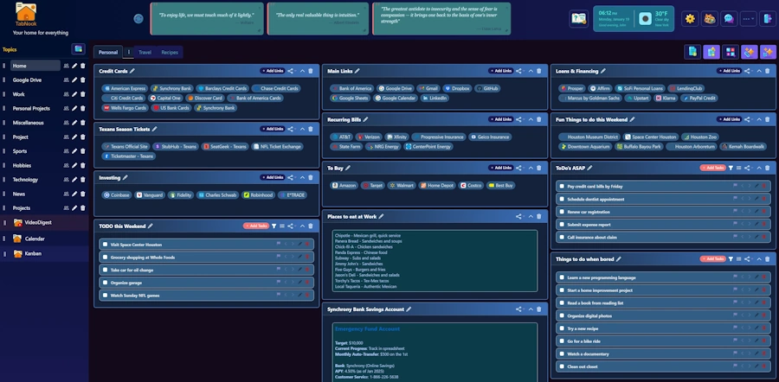Screen dimensions: 779x382
Task: Delete the Main Links section
Action: [539, 71]
